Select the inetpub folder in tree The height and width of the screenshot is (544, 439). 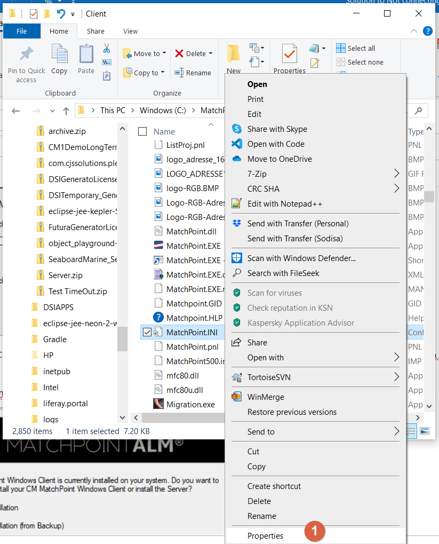(x=57, y=372)
